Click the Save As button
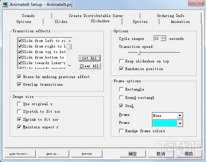206x162 pixels. 53,154
